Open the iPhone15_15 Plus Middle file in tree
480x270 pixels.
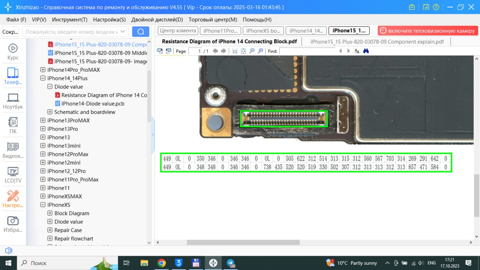[97, 53]
